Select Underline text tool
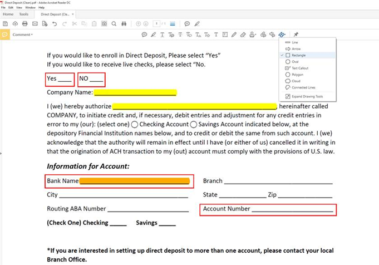 162,35
